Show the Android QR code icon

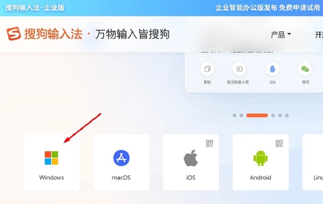(279, 143)
